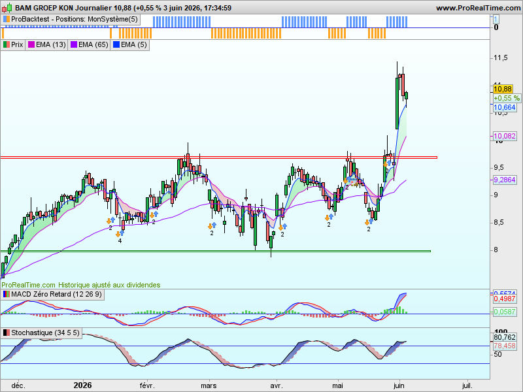Open the EMA (65) indicator label

[x=93, y=44]
